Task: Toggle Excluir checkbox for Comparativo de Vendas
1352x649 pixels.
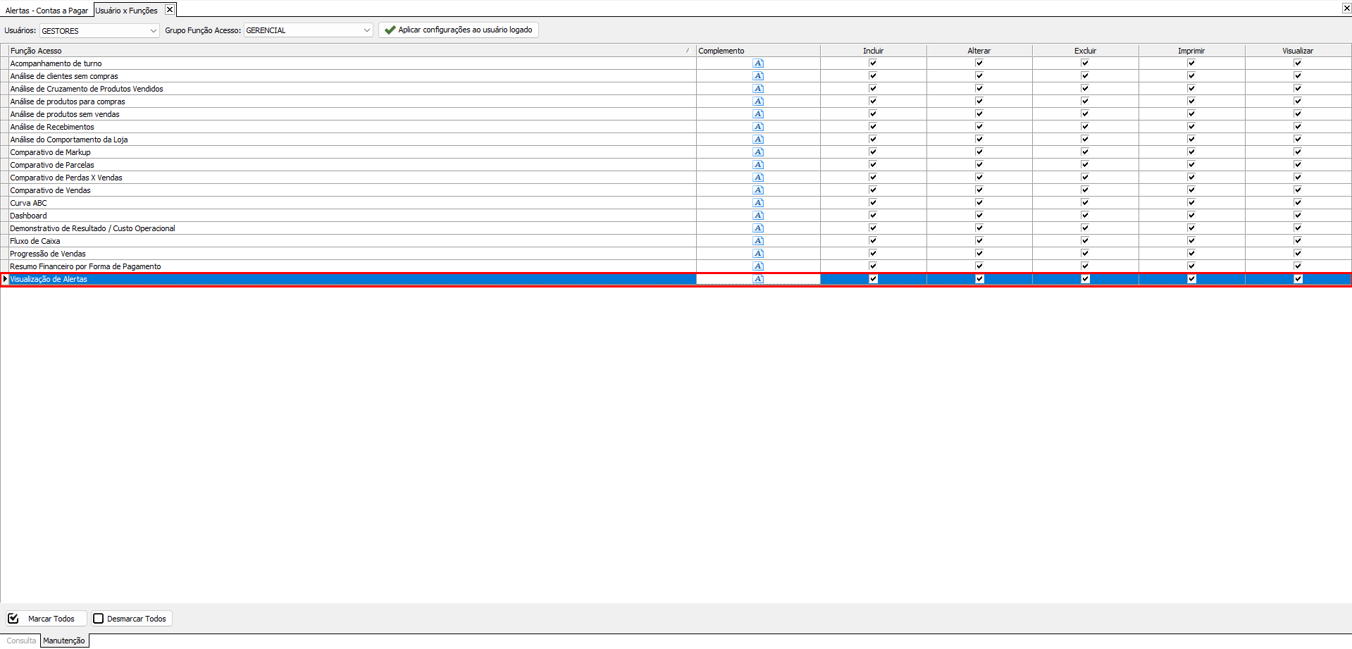Action: click(x=1085, y=190)
